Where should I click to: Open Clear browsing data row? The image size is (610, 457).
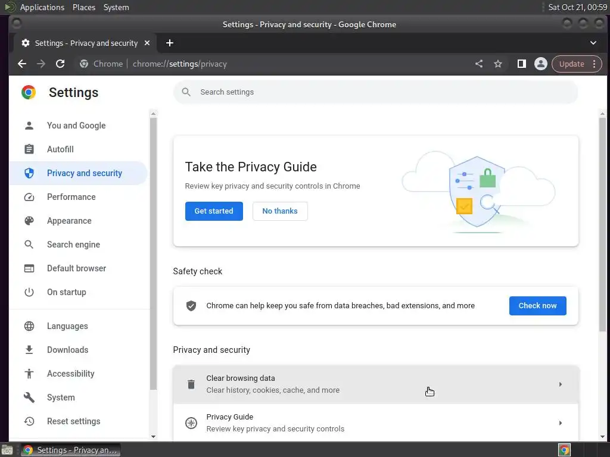pos(376,384)
